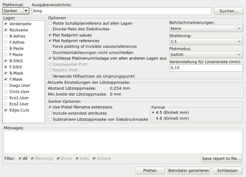Open the Skalierung 1:1 dropdown
The height and width of the screenshot is (177, 246).
pos(206,41)
